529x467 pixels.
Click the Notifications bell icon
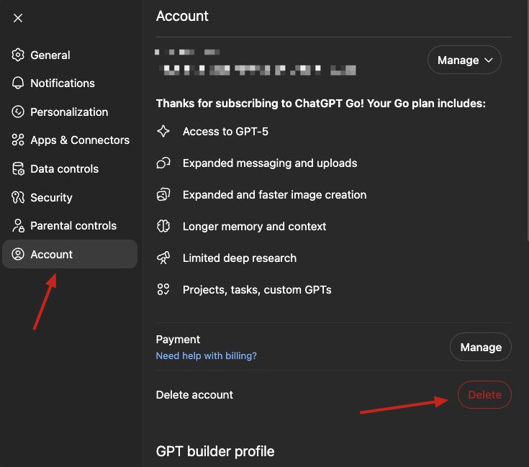point(18,83)
